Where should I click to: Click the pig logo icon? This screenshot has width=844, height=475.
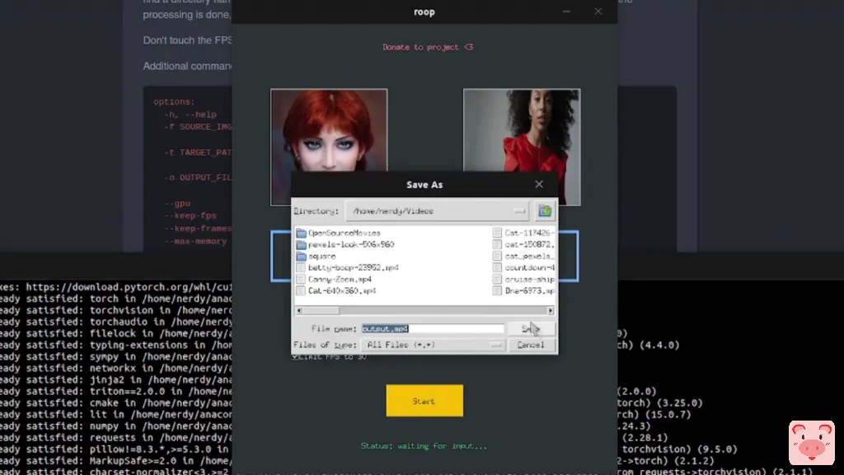pos(812,443)
